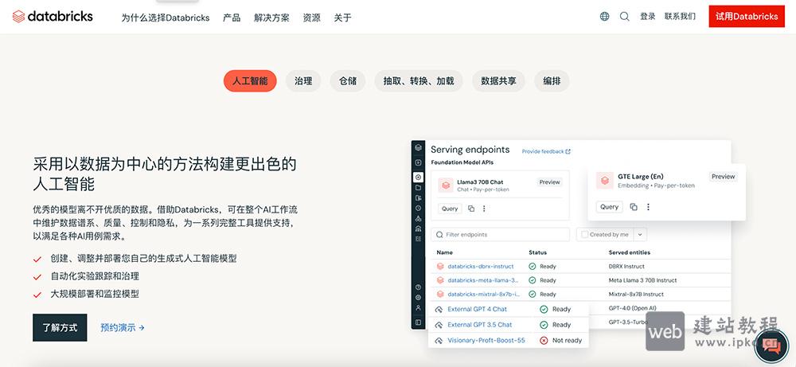Open site search magnifier icon
The image size is (796, 367).
click(624, 17)
